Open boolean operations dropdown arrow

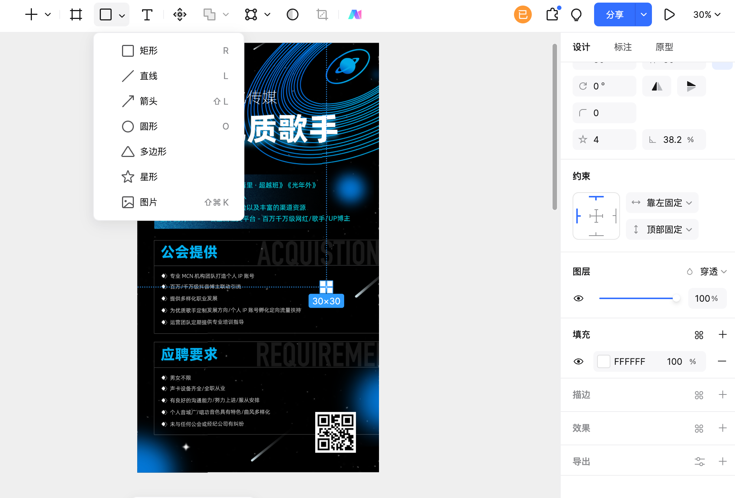(x=226, y=14)
